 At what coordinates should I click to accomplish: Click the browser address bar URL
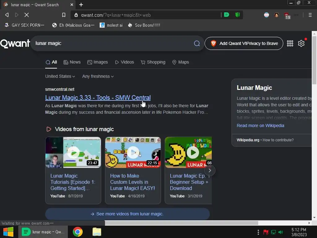116,15
